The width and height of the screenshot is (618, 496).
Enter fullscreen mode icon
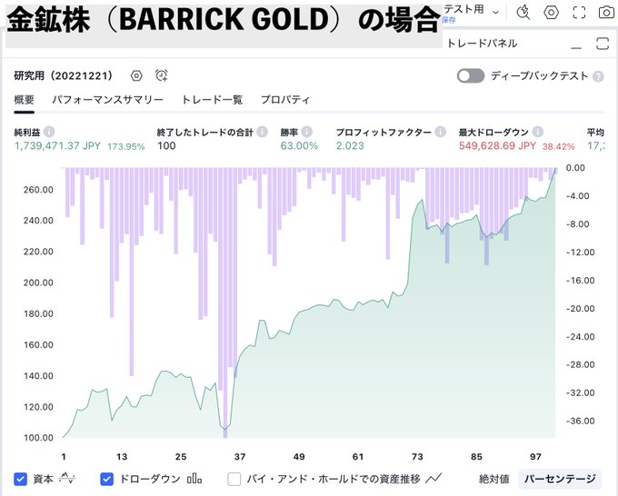[579, 13]
